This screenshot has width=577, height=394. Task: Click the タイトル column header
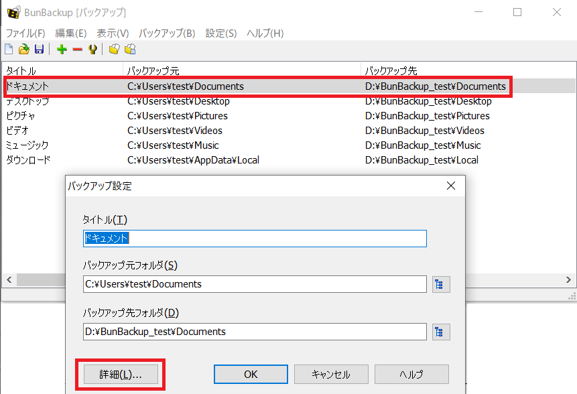(x=62, y=70)
